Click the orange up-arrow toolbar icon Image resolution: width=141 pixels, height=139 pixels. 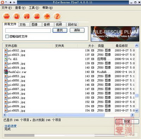tap(47, 16)
